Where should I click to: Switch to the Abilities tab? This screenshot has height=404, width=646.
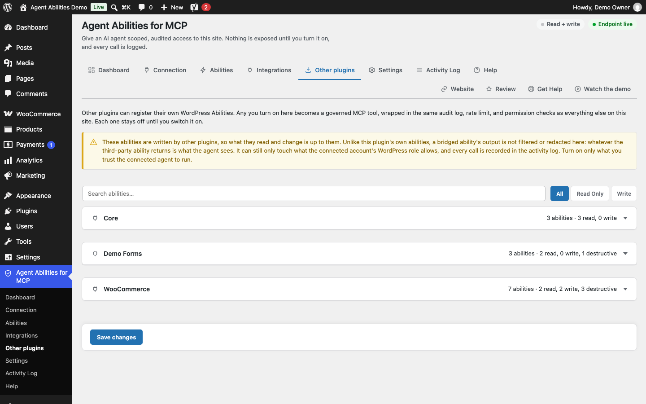217,70
